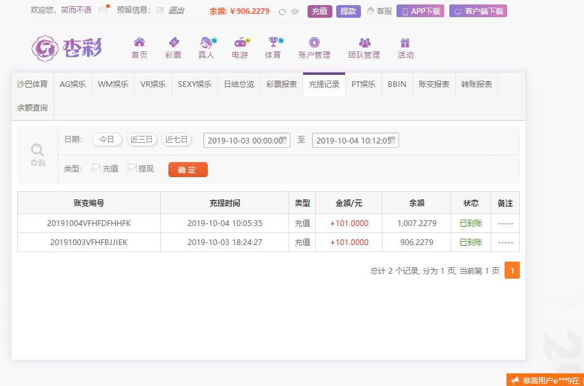Click balance cell 906.2279 in table
This screenshot has width=584, height=386.
(x=417, y=243)
